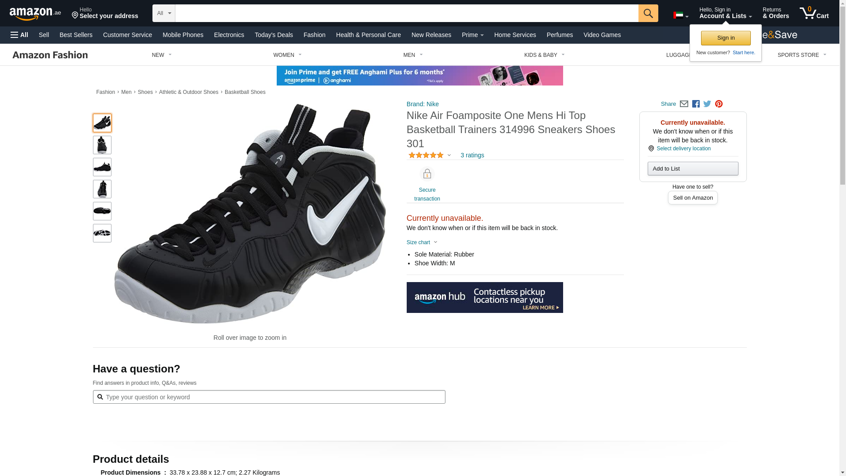The height and width of the screenshot is (476, 846).
Task: Share product on Facebook icon
Action: coord(696,104)
